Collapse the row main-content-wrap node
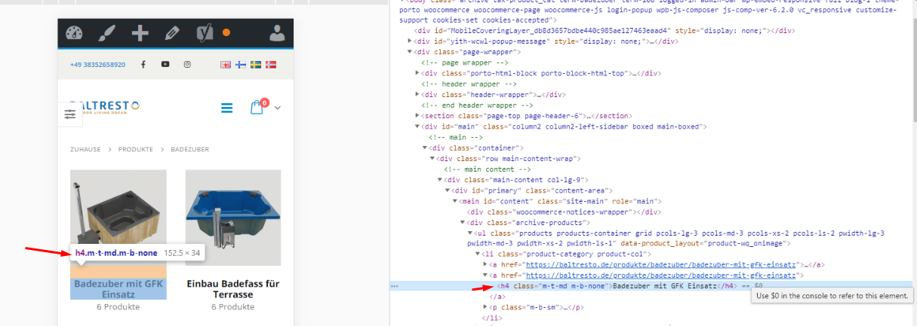917x326 pixels. pyautogui.click(x=432, y=159)
